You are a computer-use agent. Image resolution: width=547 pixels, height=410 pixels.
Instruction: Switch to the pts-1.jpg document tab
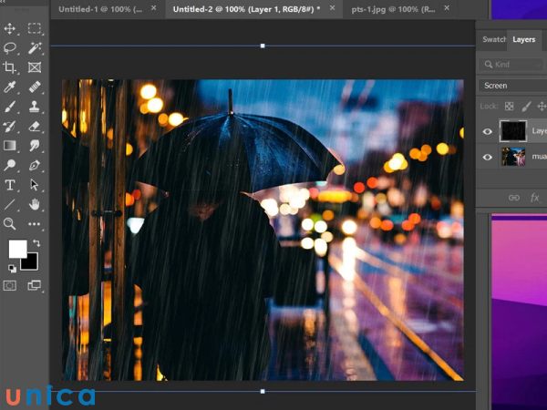pos(393,8)
